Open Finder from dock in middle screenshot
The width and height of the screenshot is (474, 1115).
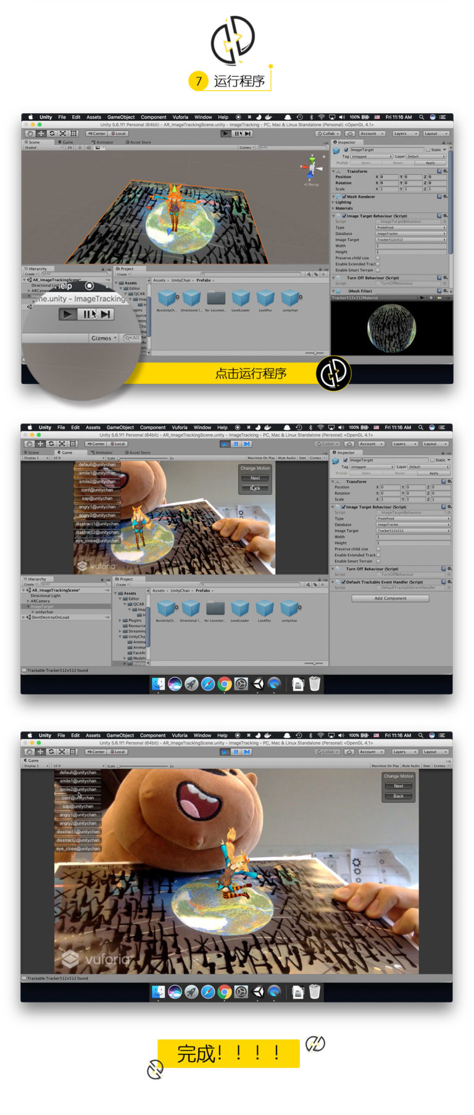tap(159, 683)
